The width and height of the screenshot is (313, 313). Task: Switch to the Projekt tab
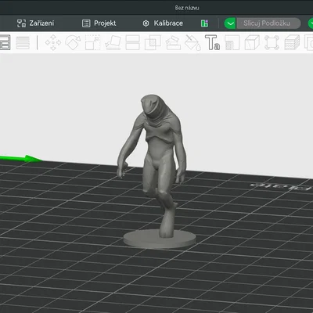[99, 23]
